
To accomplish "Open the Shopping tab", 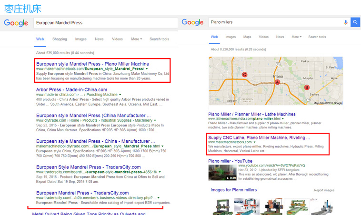I will [60, 39].
